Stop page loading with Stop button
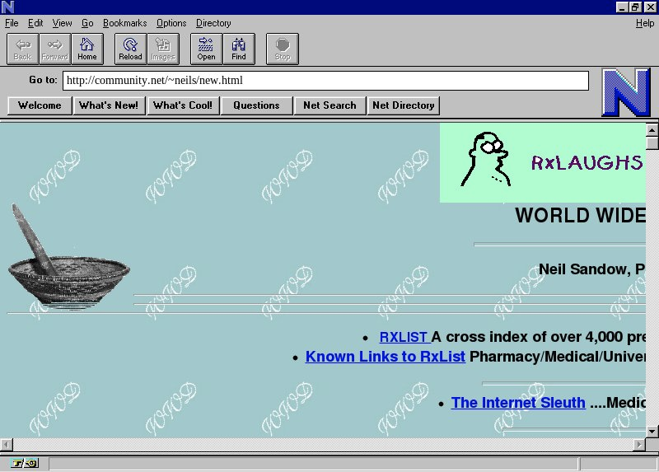 282,49
